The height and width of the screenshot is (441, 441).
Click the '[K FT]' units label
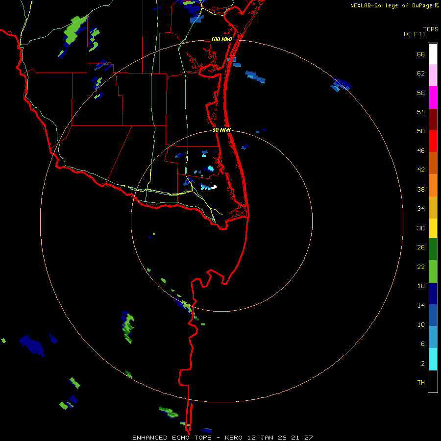(x=414, y=34)
